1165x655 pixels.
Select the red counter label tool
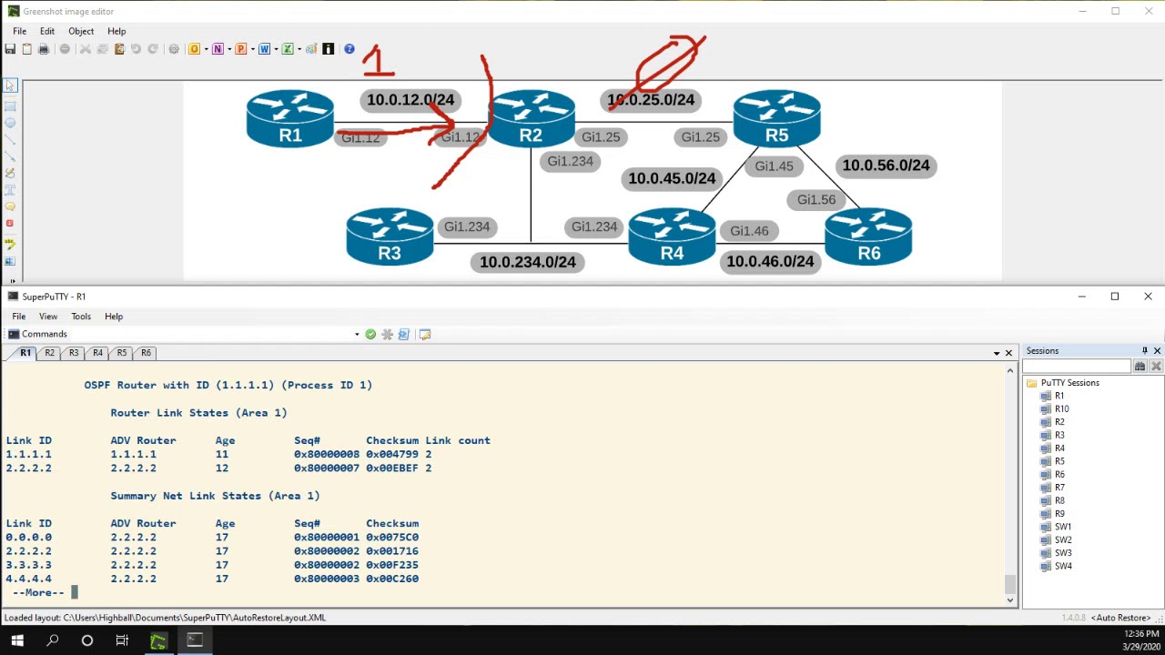click(x=10, y=224)
